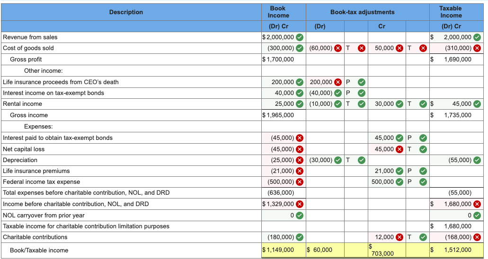488x259 pixels.
Task: Click the Description column header
Action: point(126,12)
